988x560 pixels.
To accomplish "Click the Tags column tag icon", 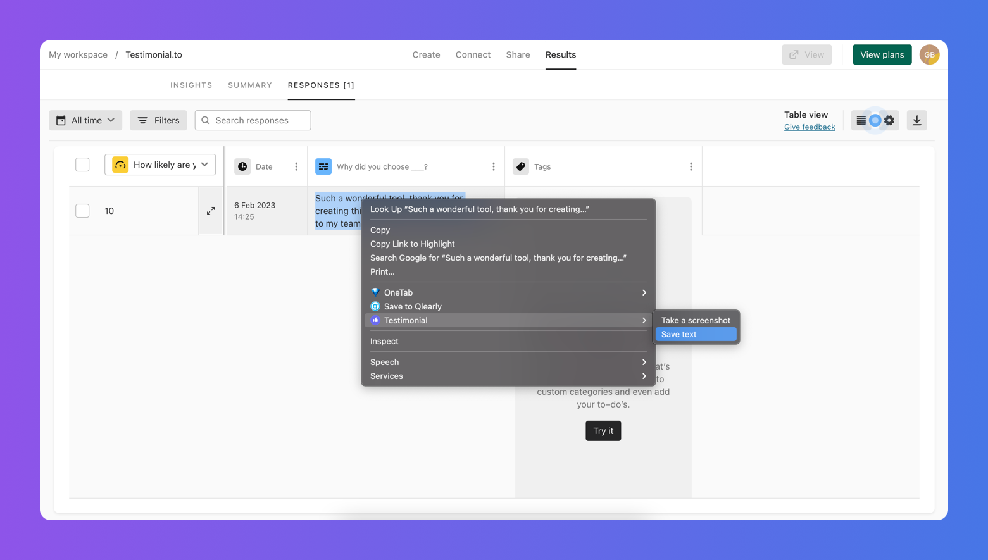I will [521, 166].
